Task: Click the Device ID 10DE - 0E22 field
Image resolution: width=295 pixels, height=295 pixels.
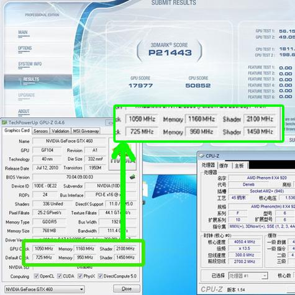Action: (x=45, y=186)
